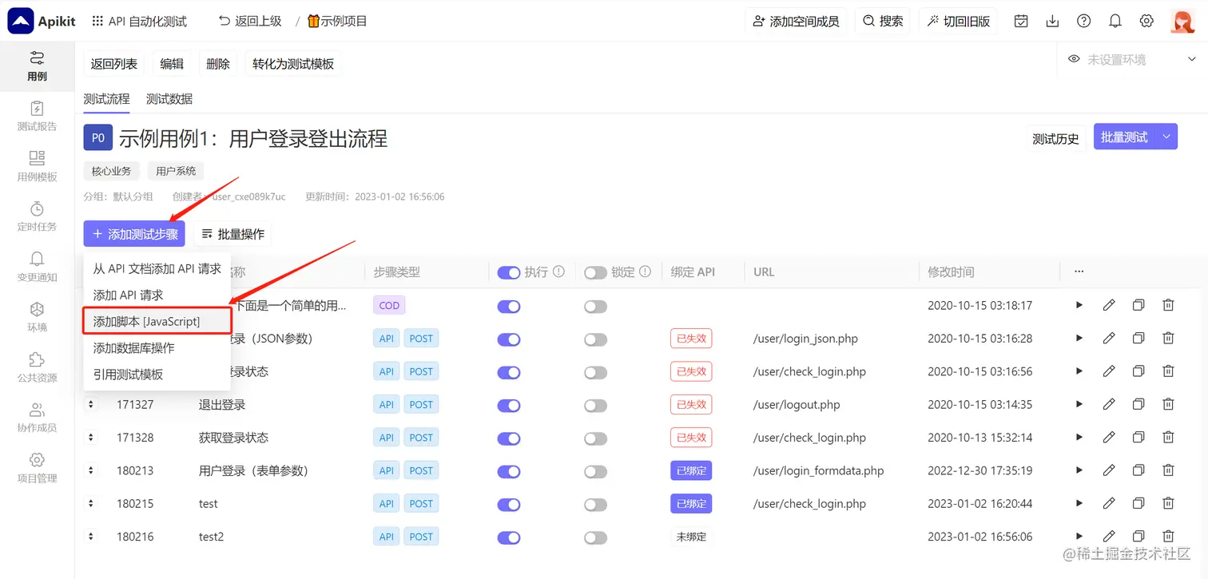Select 从 API 文档添加 API 请求

click(157, 269)
